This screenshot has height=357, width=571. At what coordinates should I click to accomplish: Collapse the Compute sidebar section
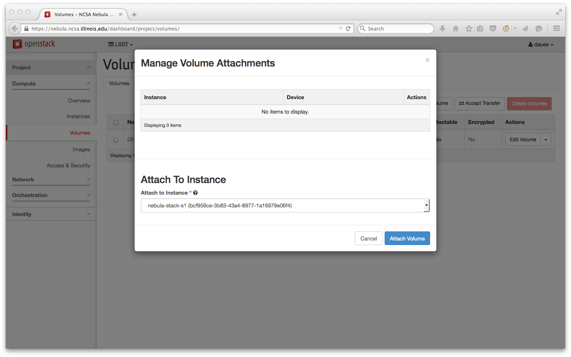pyautogui.click(x=51, y=83)
